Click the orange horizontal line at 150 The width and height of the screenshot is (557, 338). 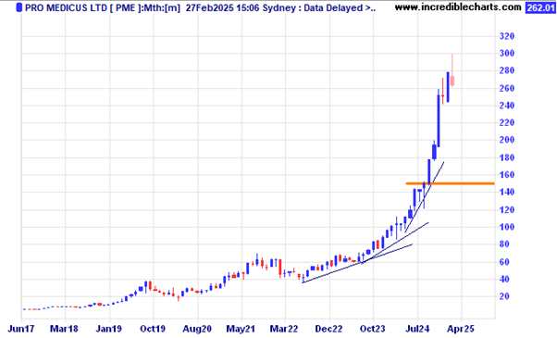450,183
